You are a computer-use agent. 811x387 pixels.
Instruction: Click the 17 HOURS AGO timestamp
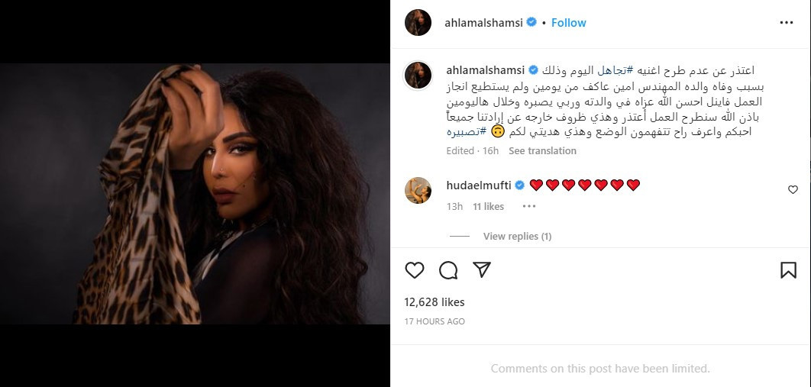[x=435, y=321]
